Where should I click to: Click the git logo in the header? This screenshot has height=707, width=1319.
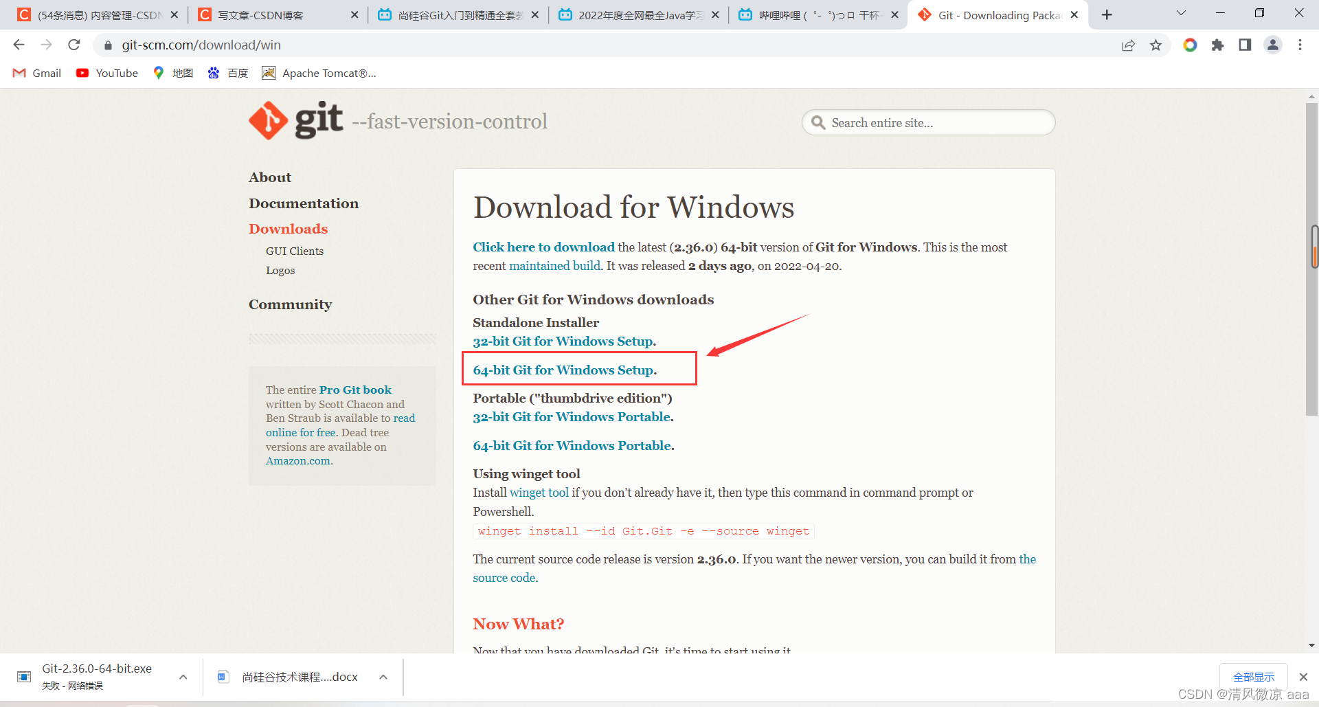point(295,121)
